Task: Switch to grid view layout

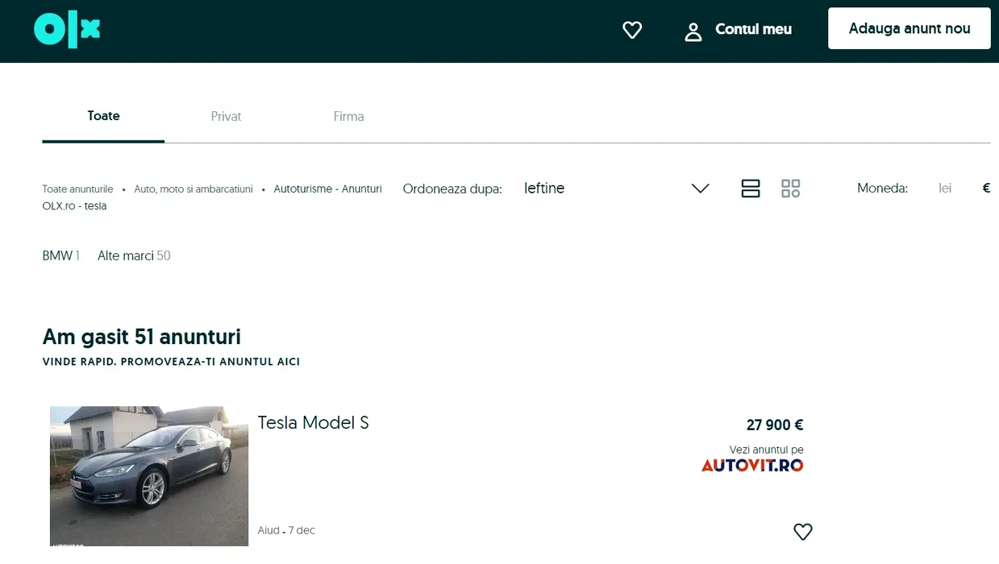Action: point(791,189)
